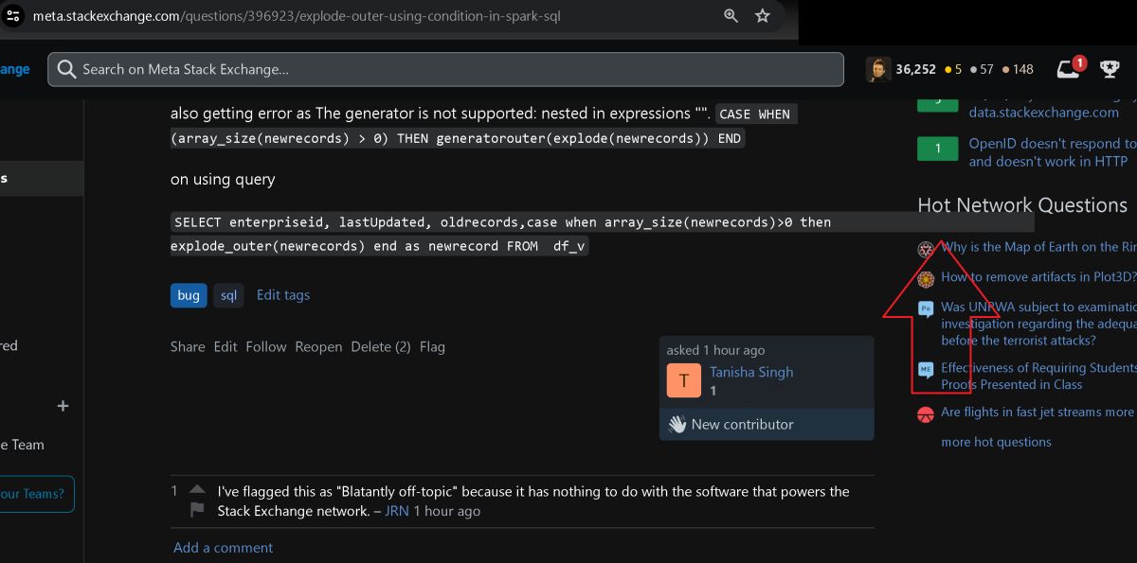1137x563 pixels.
Task: Click the Edit tags link
Action: [283, 295]
